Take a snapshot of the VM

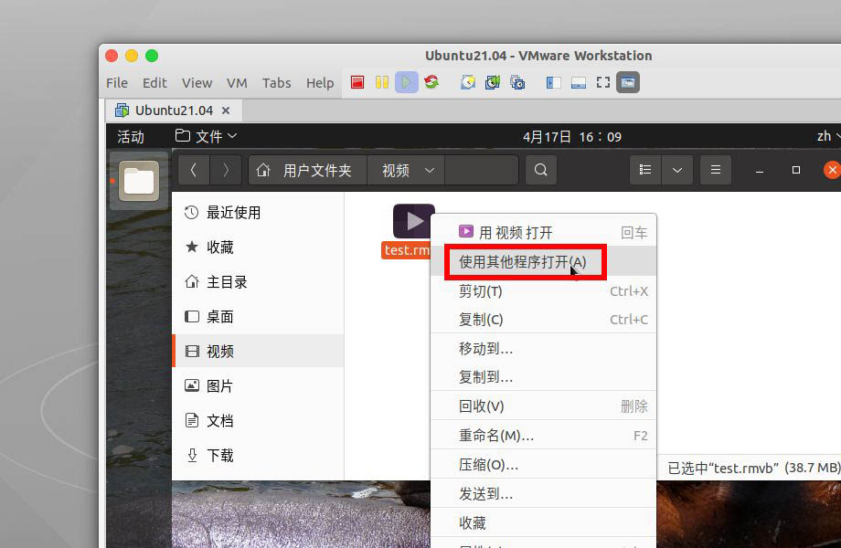coord(466,82)
